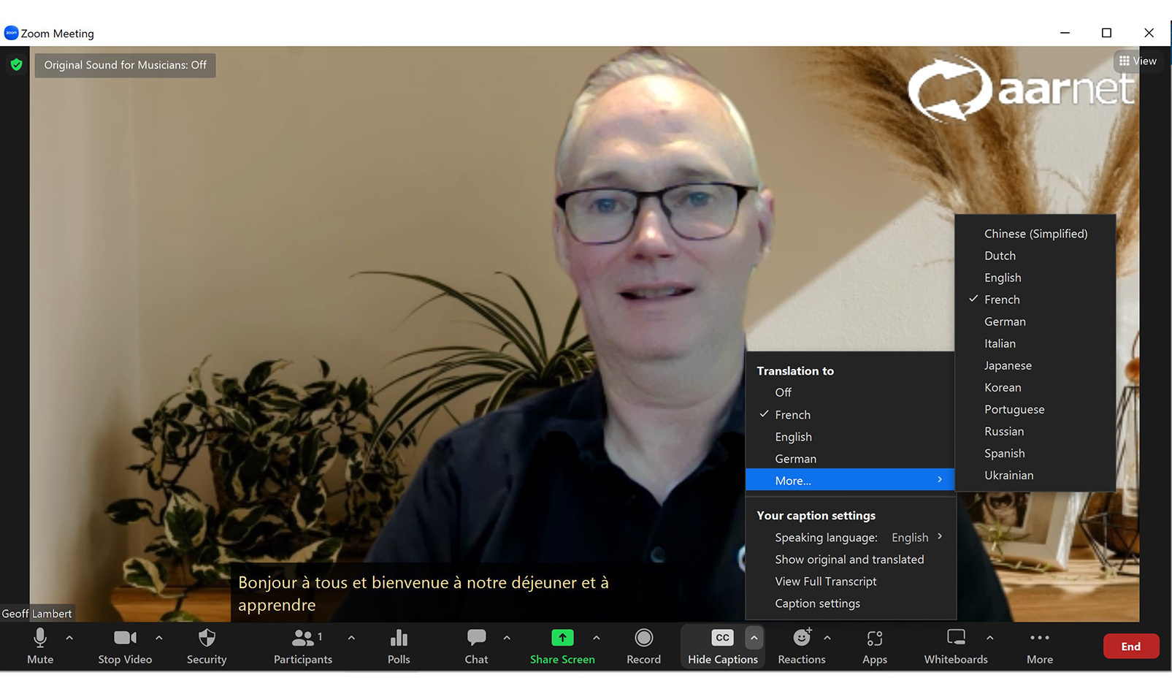Click the green Share Screen icon
The width and height of the screenshot is (1172, 694).
pos(562,638)
